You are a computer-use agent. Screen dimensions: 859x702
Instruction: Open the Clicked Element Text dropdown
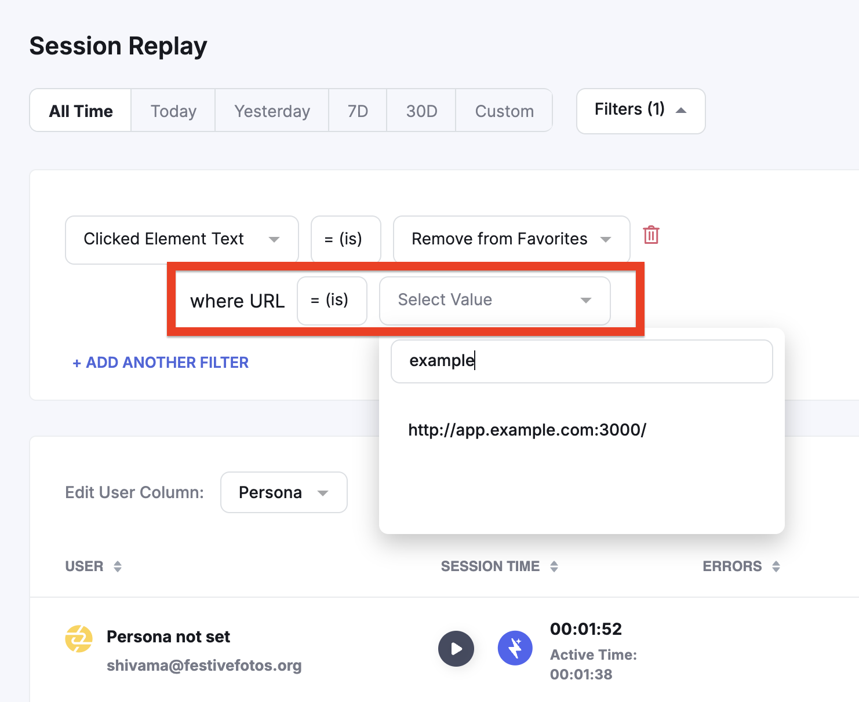[x=181, y=239]
